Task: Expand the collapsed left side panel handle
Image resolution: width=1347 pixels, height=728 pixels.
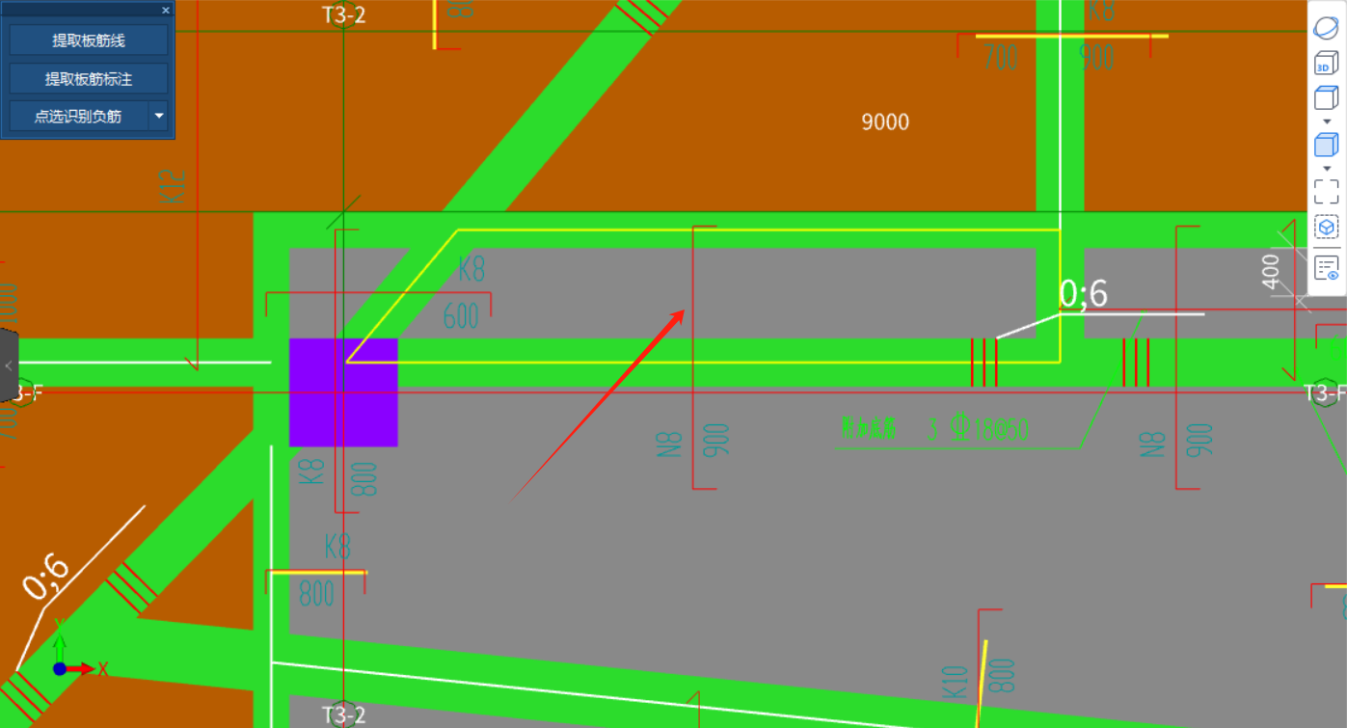Action: click(9, 365)
